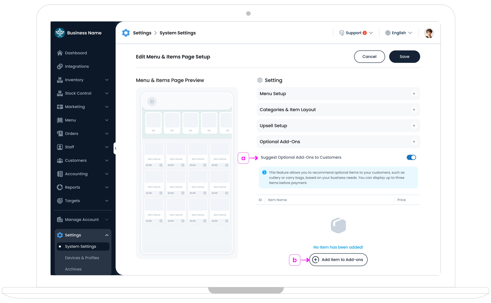Open the English language dropdown
This screenshot has width=491, height=303.
[398, 33]
